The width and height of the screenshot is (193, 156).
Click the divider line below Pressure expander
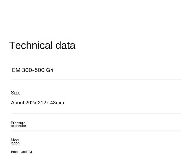[x=97, y=131]
